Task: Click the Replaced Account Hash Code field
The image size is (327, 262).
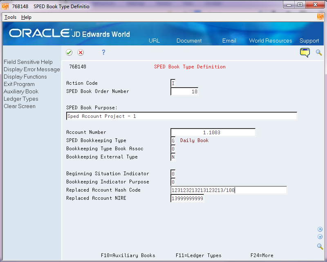Action: 229,190
